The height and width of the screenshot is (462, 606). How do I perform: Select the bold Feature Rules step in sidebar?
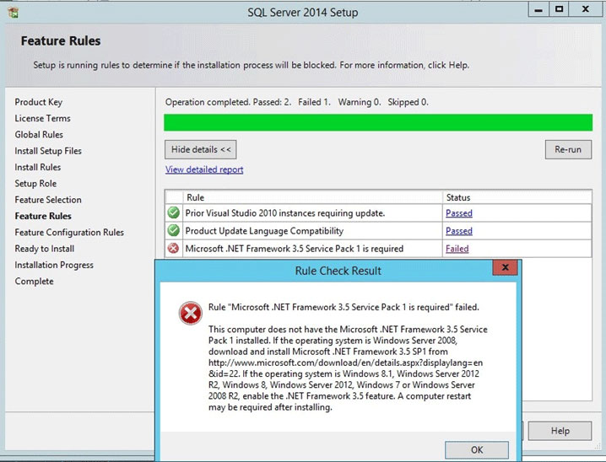pyautogui.click(x=43, y=216)
